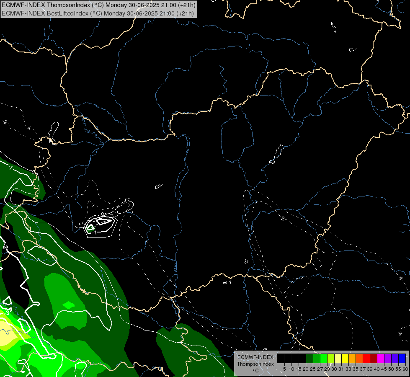
Task: Click the ECMWF-INDEX label in the legend
Action: coord(255,357)
